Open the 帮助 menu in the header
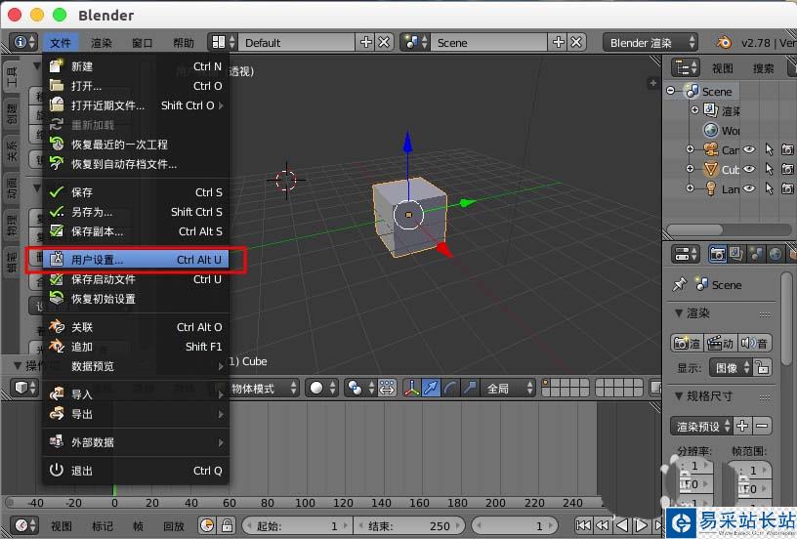This screenshot has width=797, height=539. (x=183, y=43)
